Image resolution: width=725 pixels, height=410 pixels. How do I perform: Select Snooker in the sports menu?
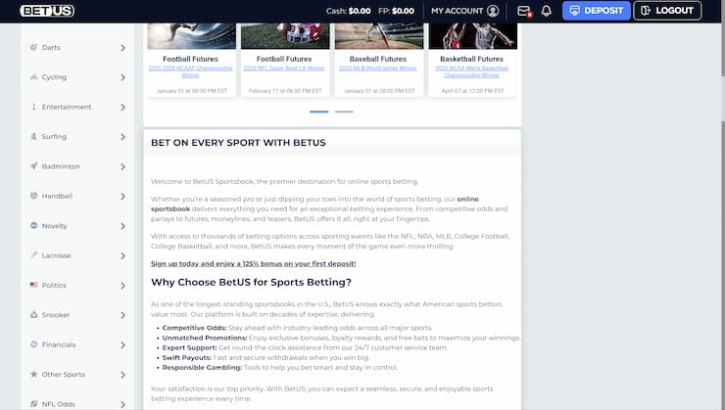pos(56,315)
